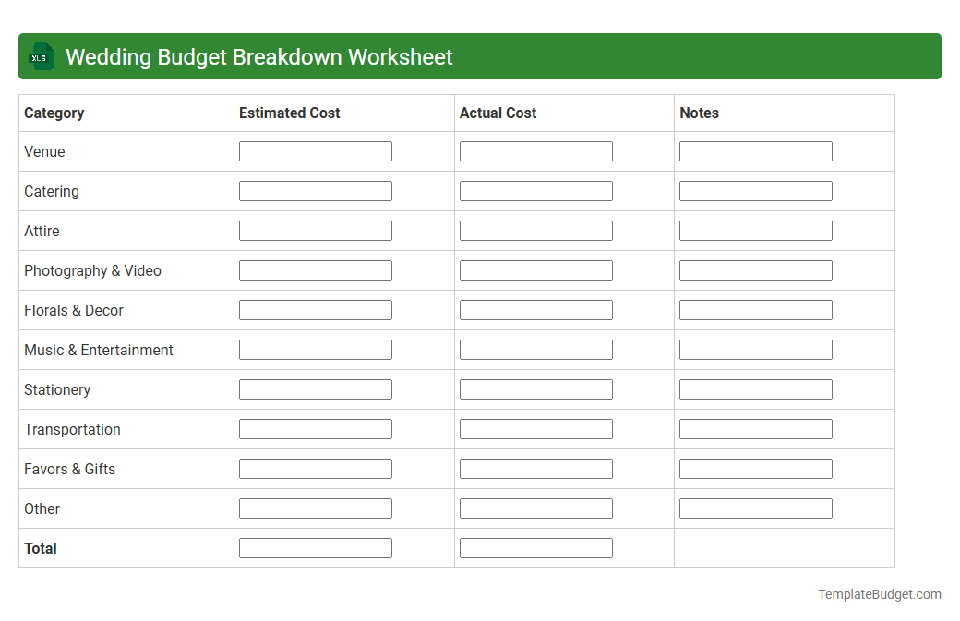Click the Attire actual cost field
This screenshot has width=960, height=621.
[x=535, y=230]
